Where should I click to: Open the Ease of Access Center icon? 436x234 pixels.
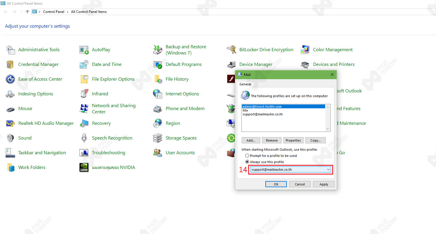[10, 79]
